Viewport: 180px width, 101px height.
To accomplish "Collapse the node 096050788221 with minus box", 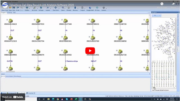I will tap(89, 20).
